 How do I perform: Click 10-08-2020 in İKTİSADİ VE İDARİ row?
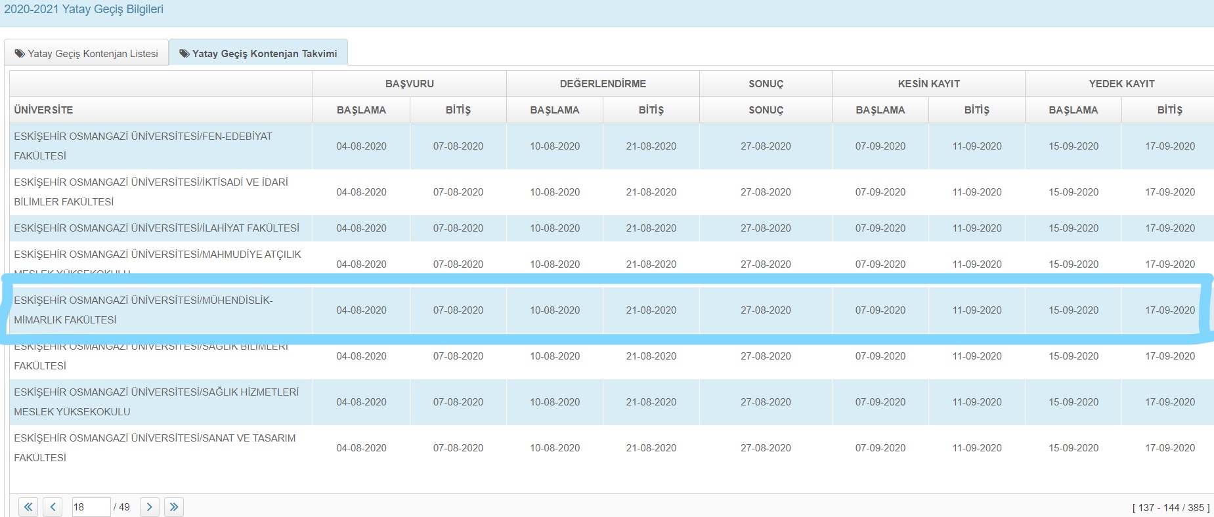pyautogui.click(x=555, y=192)
